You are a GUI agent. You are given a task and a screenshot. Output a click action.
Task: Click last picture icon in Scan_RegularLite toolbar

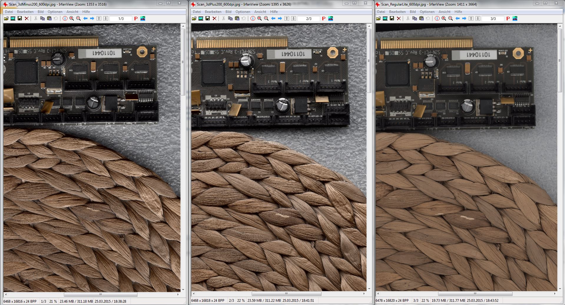point(515,19)
